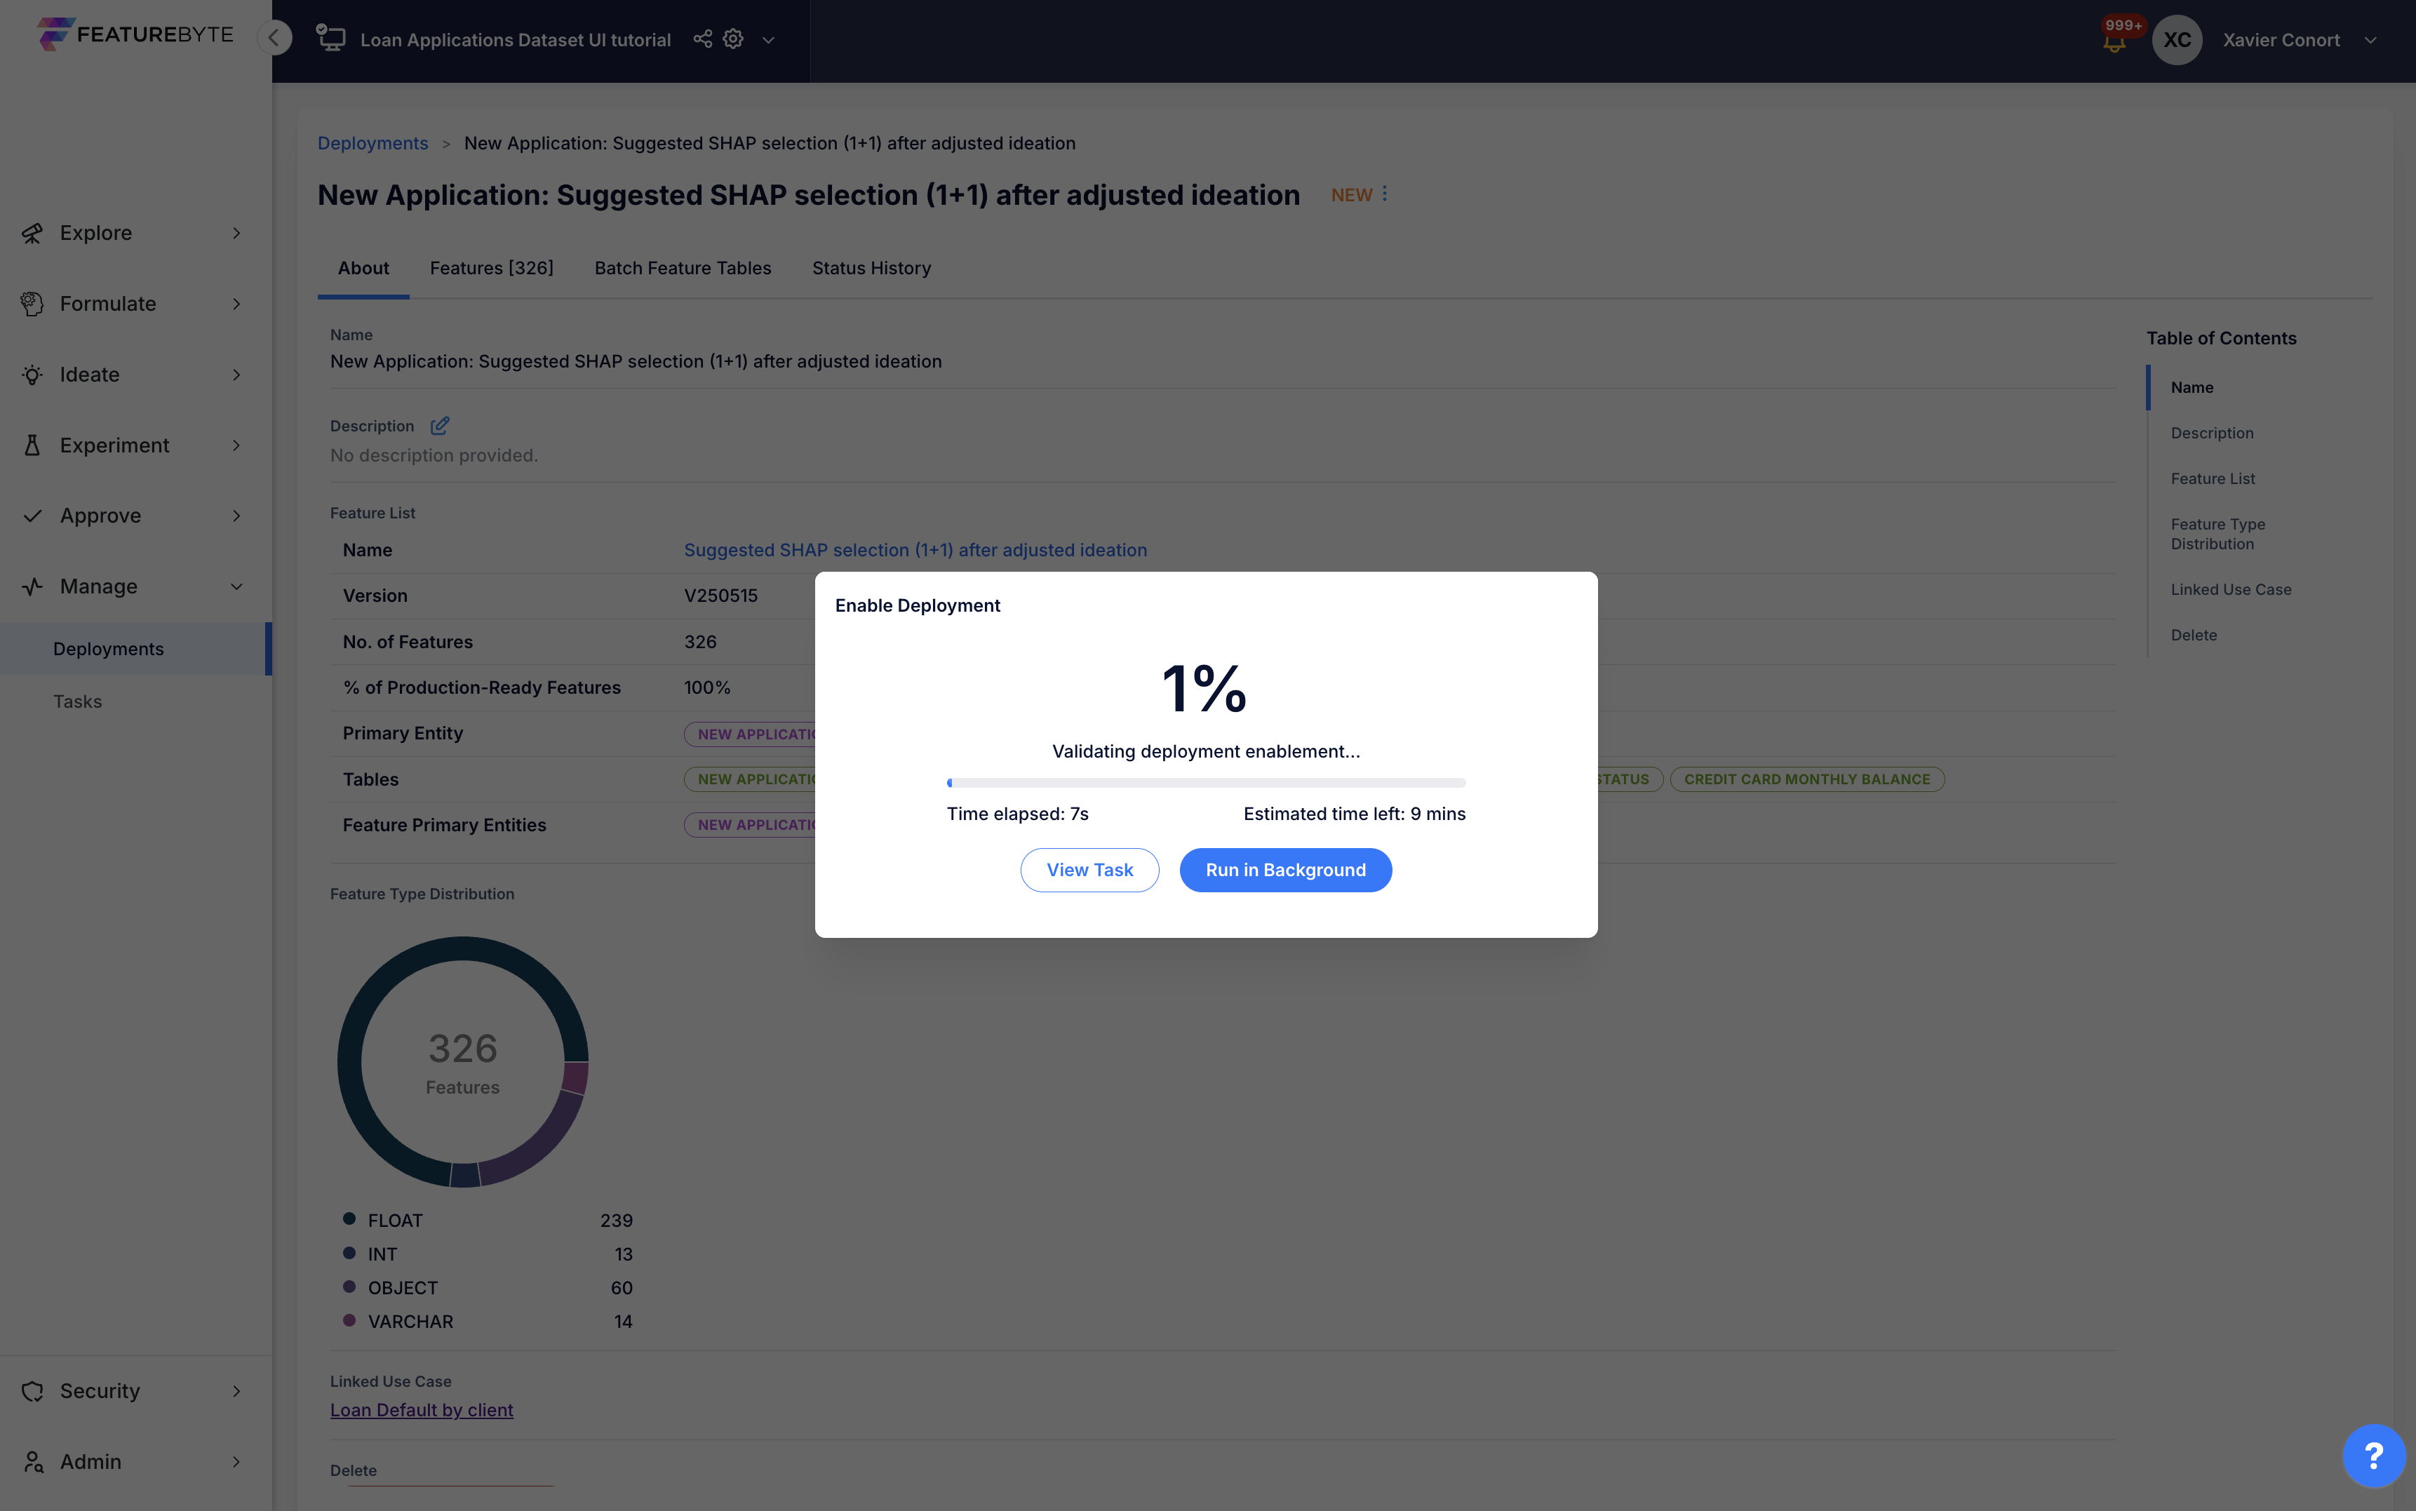
Task: Edit description using pencil icon
Action: click(x=440, y=426)
